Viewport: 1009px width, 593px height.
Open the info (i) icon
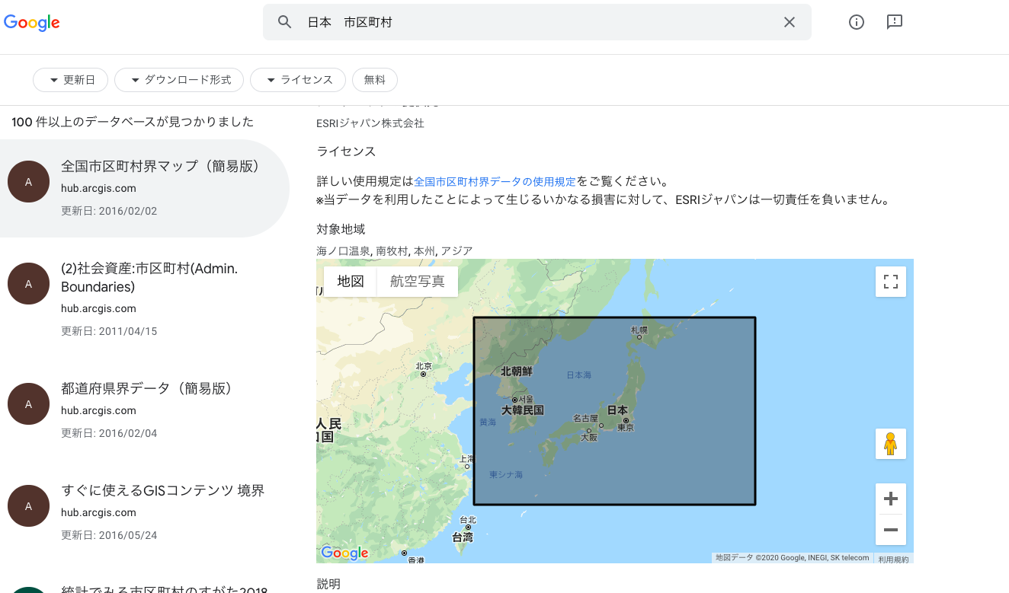[x=857, y=22]
